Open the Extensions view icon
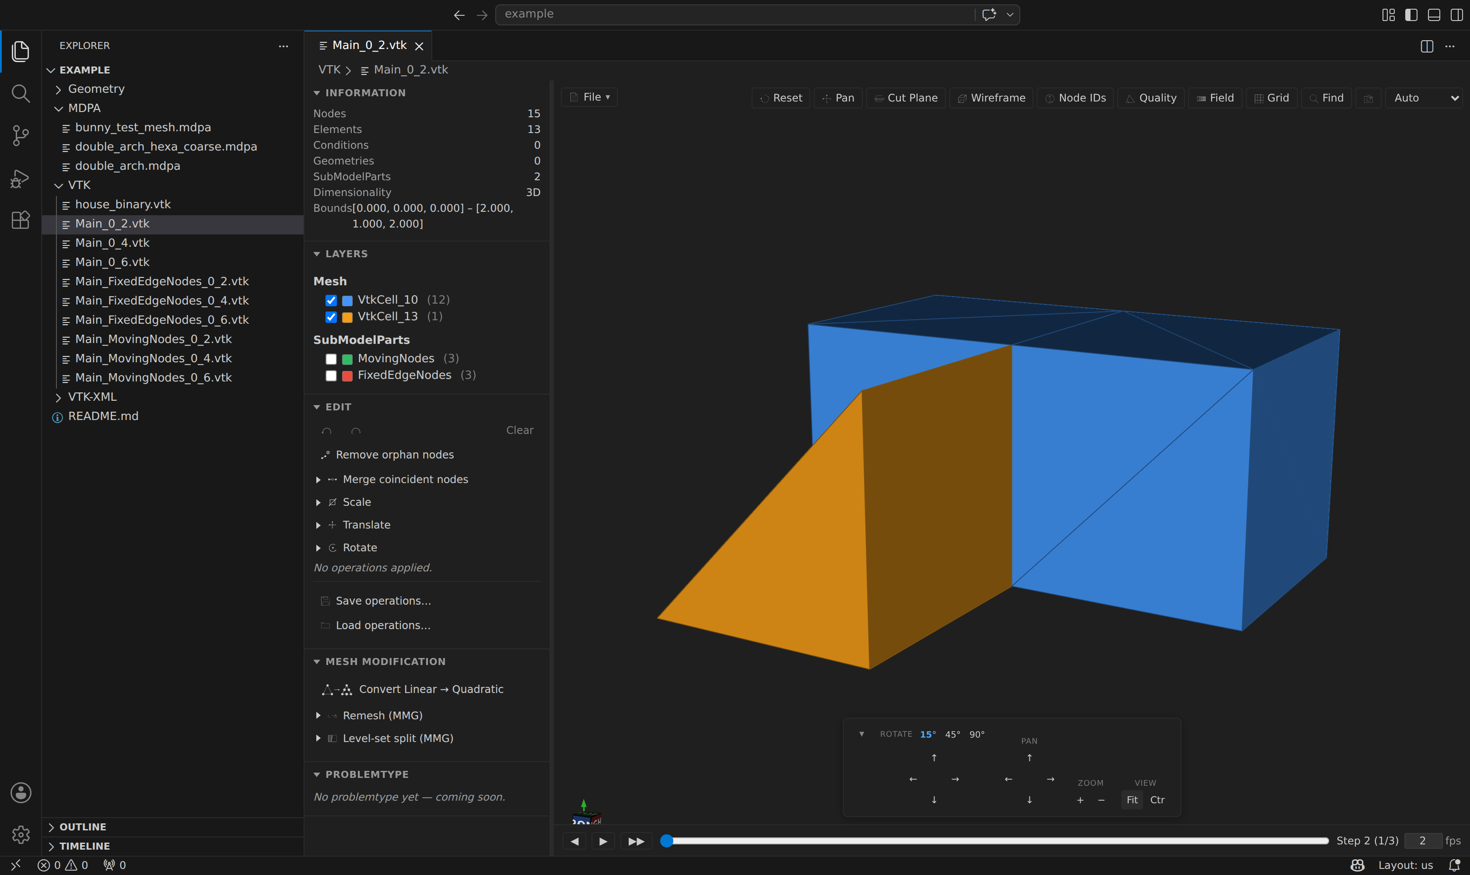This screenshot has height=875, width=1470. [x=21, y=220]
